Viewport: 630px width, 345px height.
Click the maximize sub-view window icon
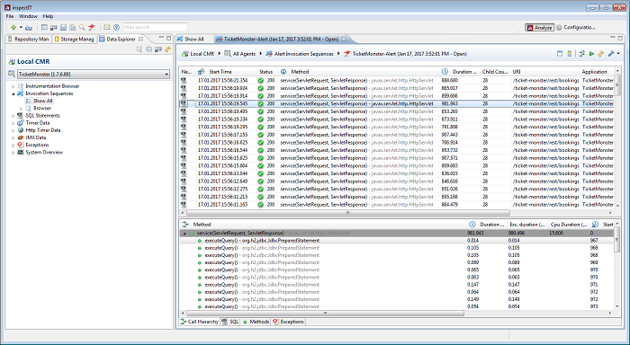[560, 54]
